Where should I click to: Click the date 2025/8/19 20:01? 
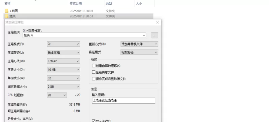point(81,11)
